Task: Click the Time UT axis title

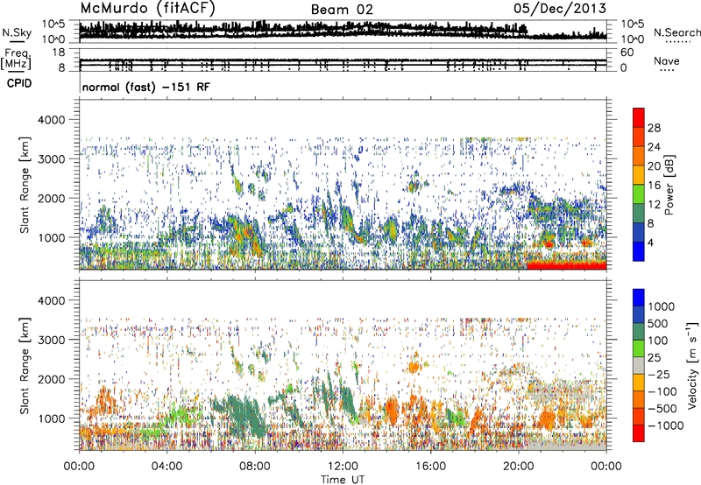Action: [x=343, y=479]
